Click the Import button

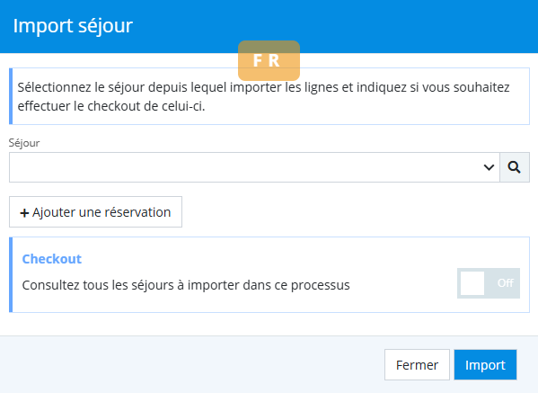[485, 364]
